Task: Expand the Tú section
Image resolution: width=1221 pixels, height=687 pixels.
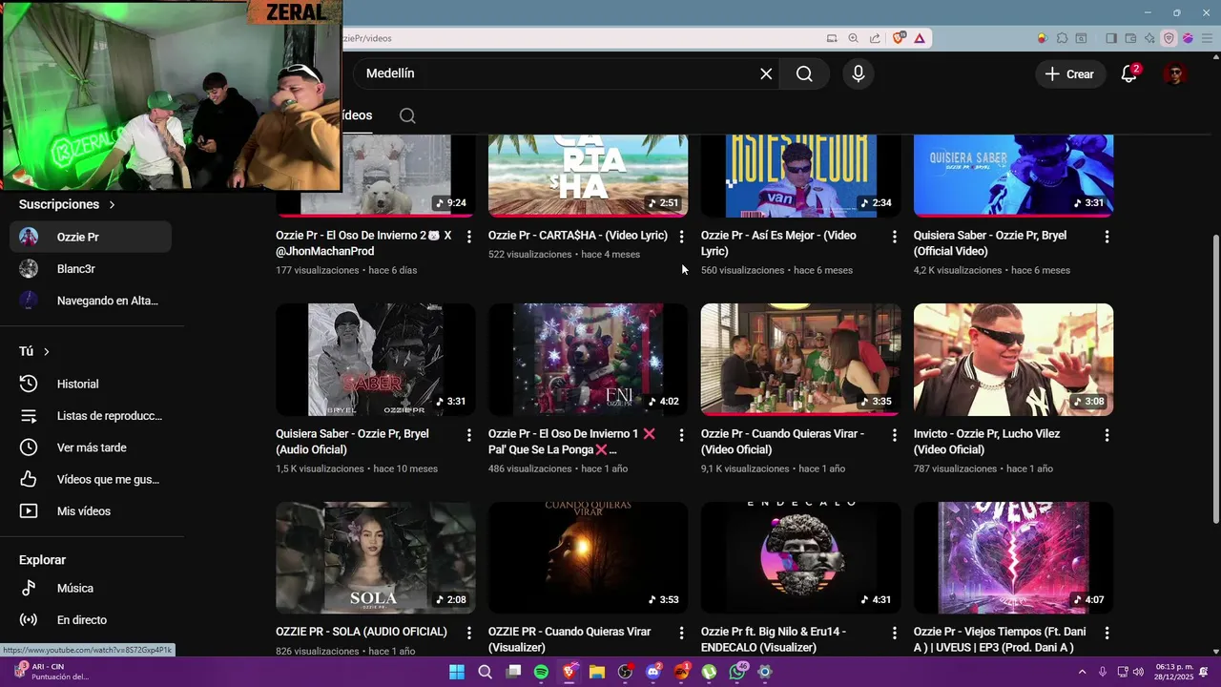Action: coord(34,351)
